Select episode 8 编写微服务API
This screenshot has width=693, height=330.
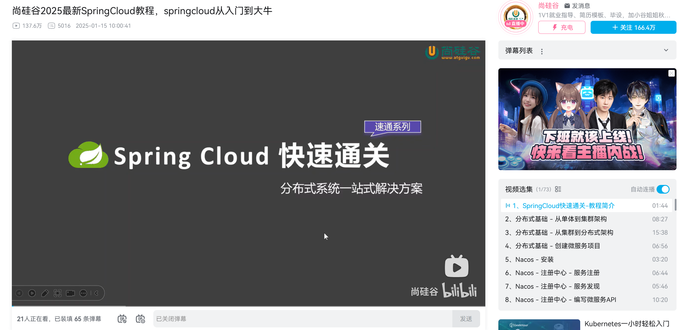pyautogui.click(x=587, y=300)
